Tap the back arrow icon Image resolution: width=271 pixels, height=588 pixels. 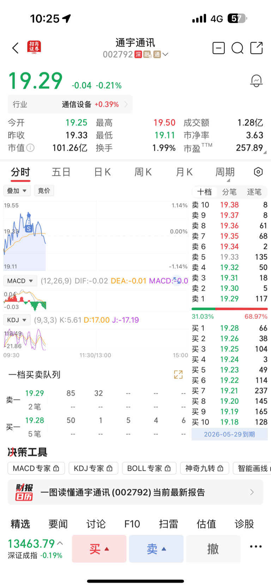[15, 48]
